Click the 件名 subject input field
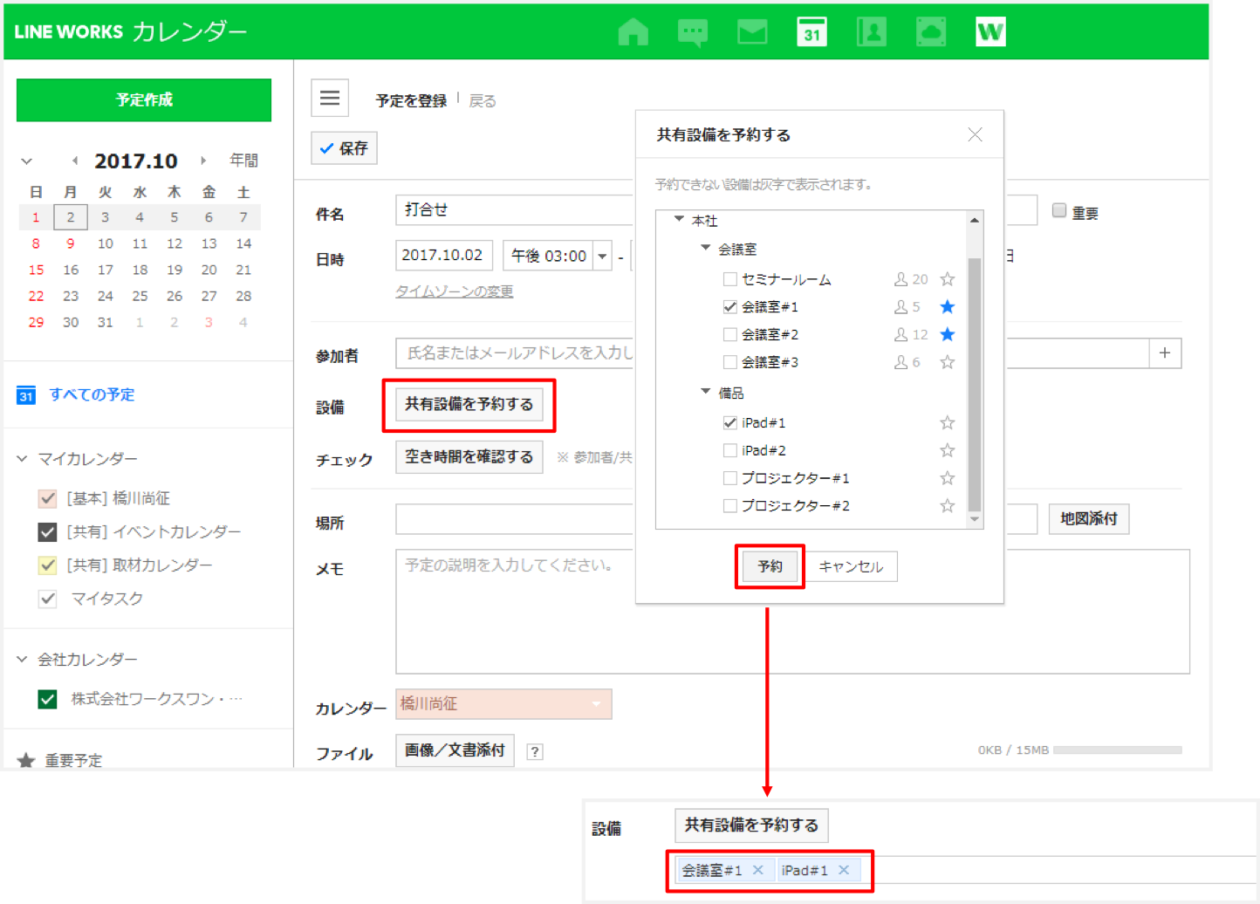The width and height of the screenshot is (1260, 904). pos(515,210)
